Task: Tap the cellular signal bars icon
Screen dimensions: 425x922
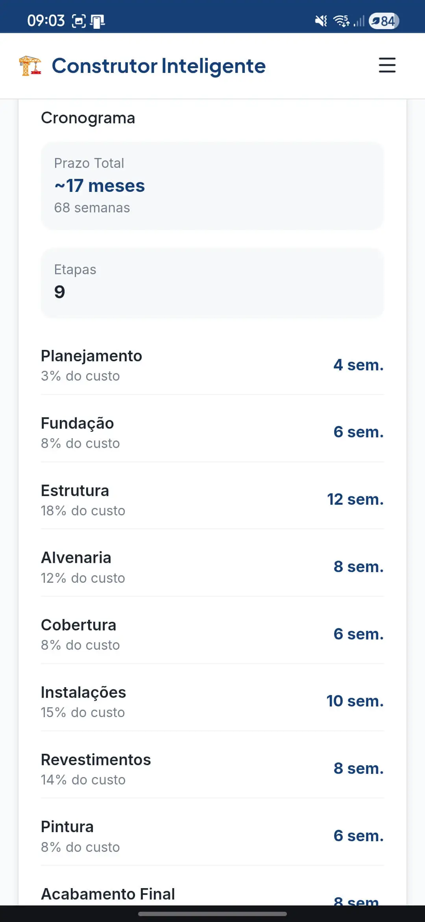Action: pos(359,20)
